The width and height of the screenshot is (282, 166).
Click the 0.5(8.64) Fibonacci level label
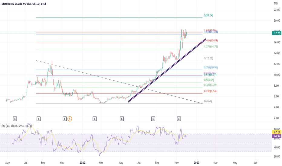[209, 80]
